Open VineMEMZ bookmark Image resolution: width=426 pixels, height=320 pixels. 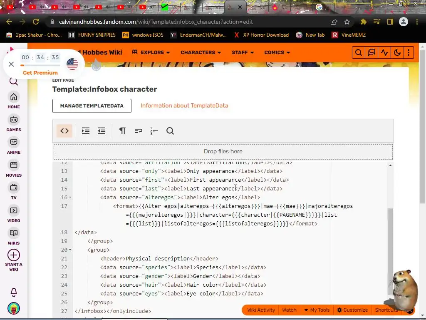point(349,35)
